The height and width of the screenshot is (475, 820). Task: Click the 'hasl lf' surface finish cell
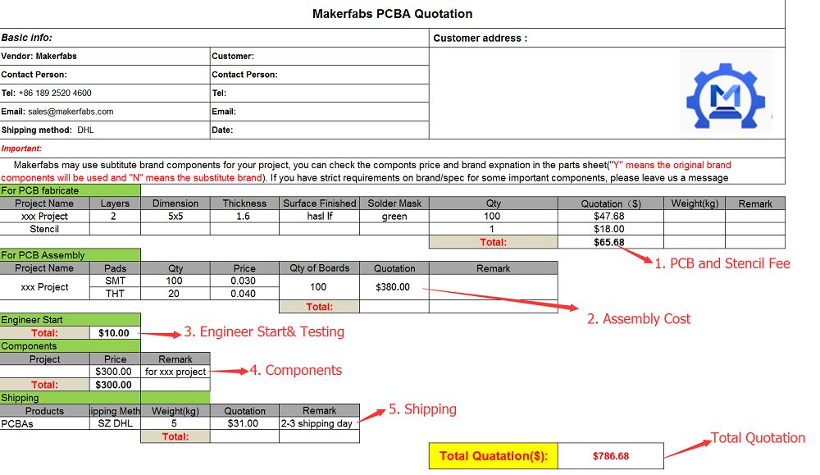[320, 216]
